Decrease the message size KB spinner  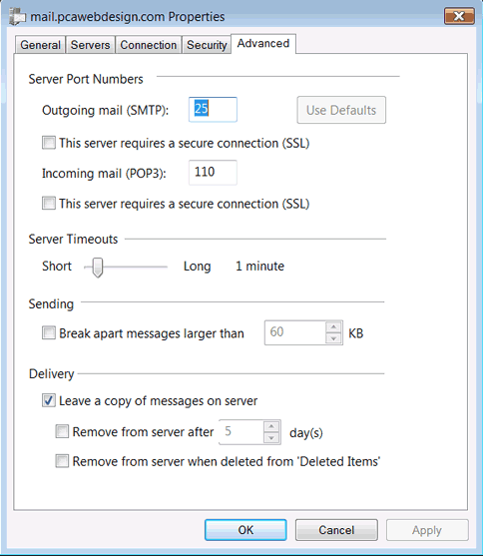click(x=333, y=338)
